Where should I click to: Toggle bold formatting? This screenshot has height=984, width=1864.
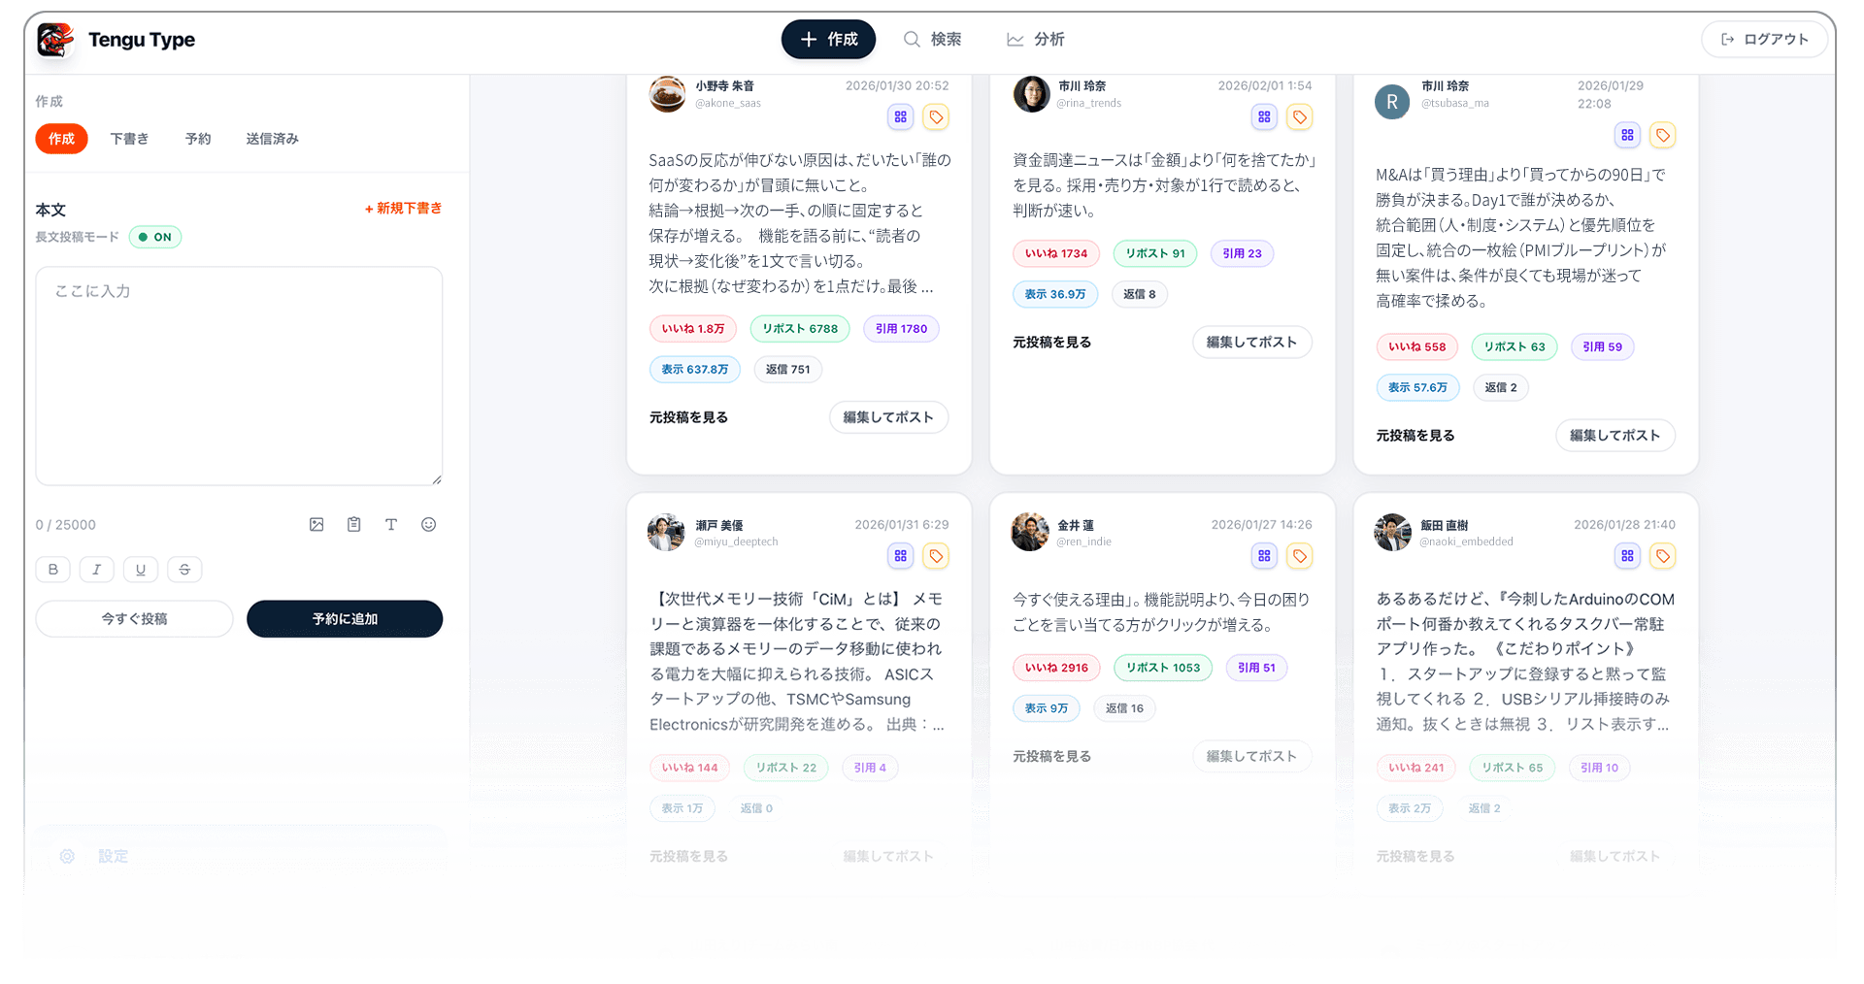pos(53,570)
